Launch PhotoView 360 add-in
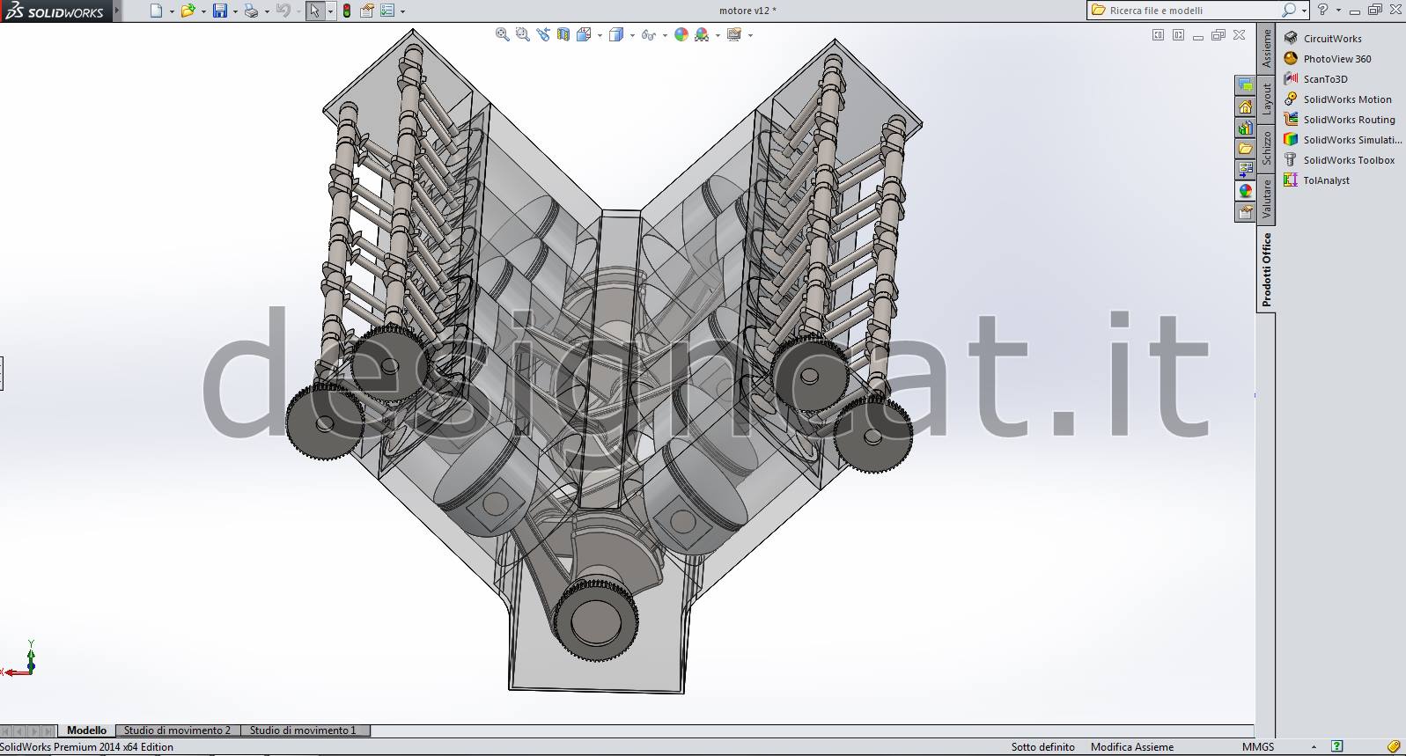The height and width of the screenshot is (756, 1406). coord(1336,59)
